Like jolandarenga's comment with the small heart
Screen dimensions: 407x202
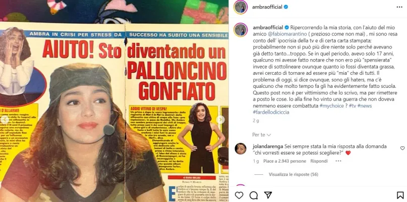click(402, 148)
